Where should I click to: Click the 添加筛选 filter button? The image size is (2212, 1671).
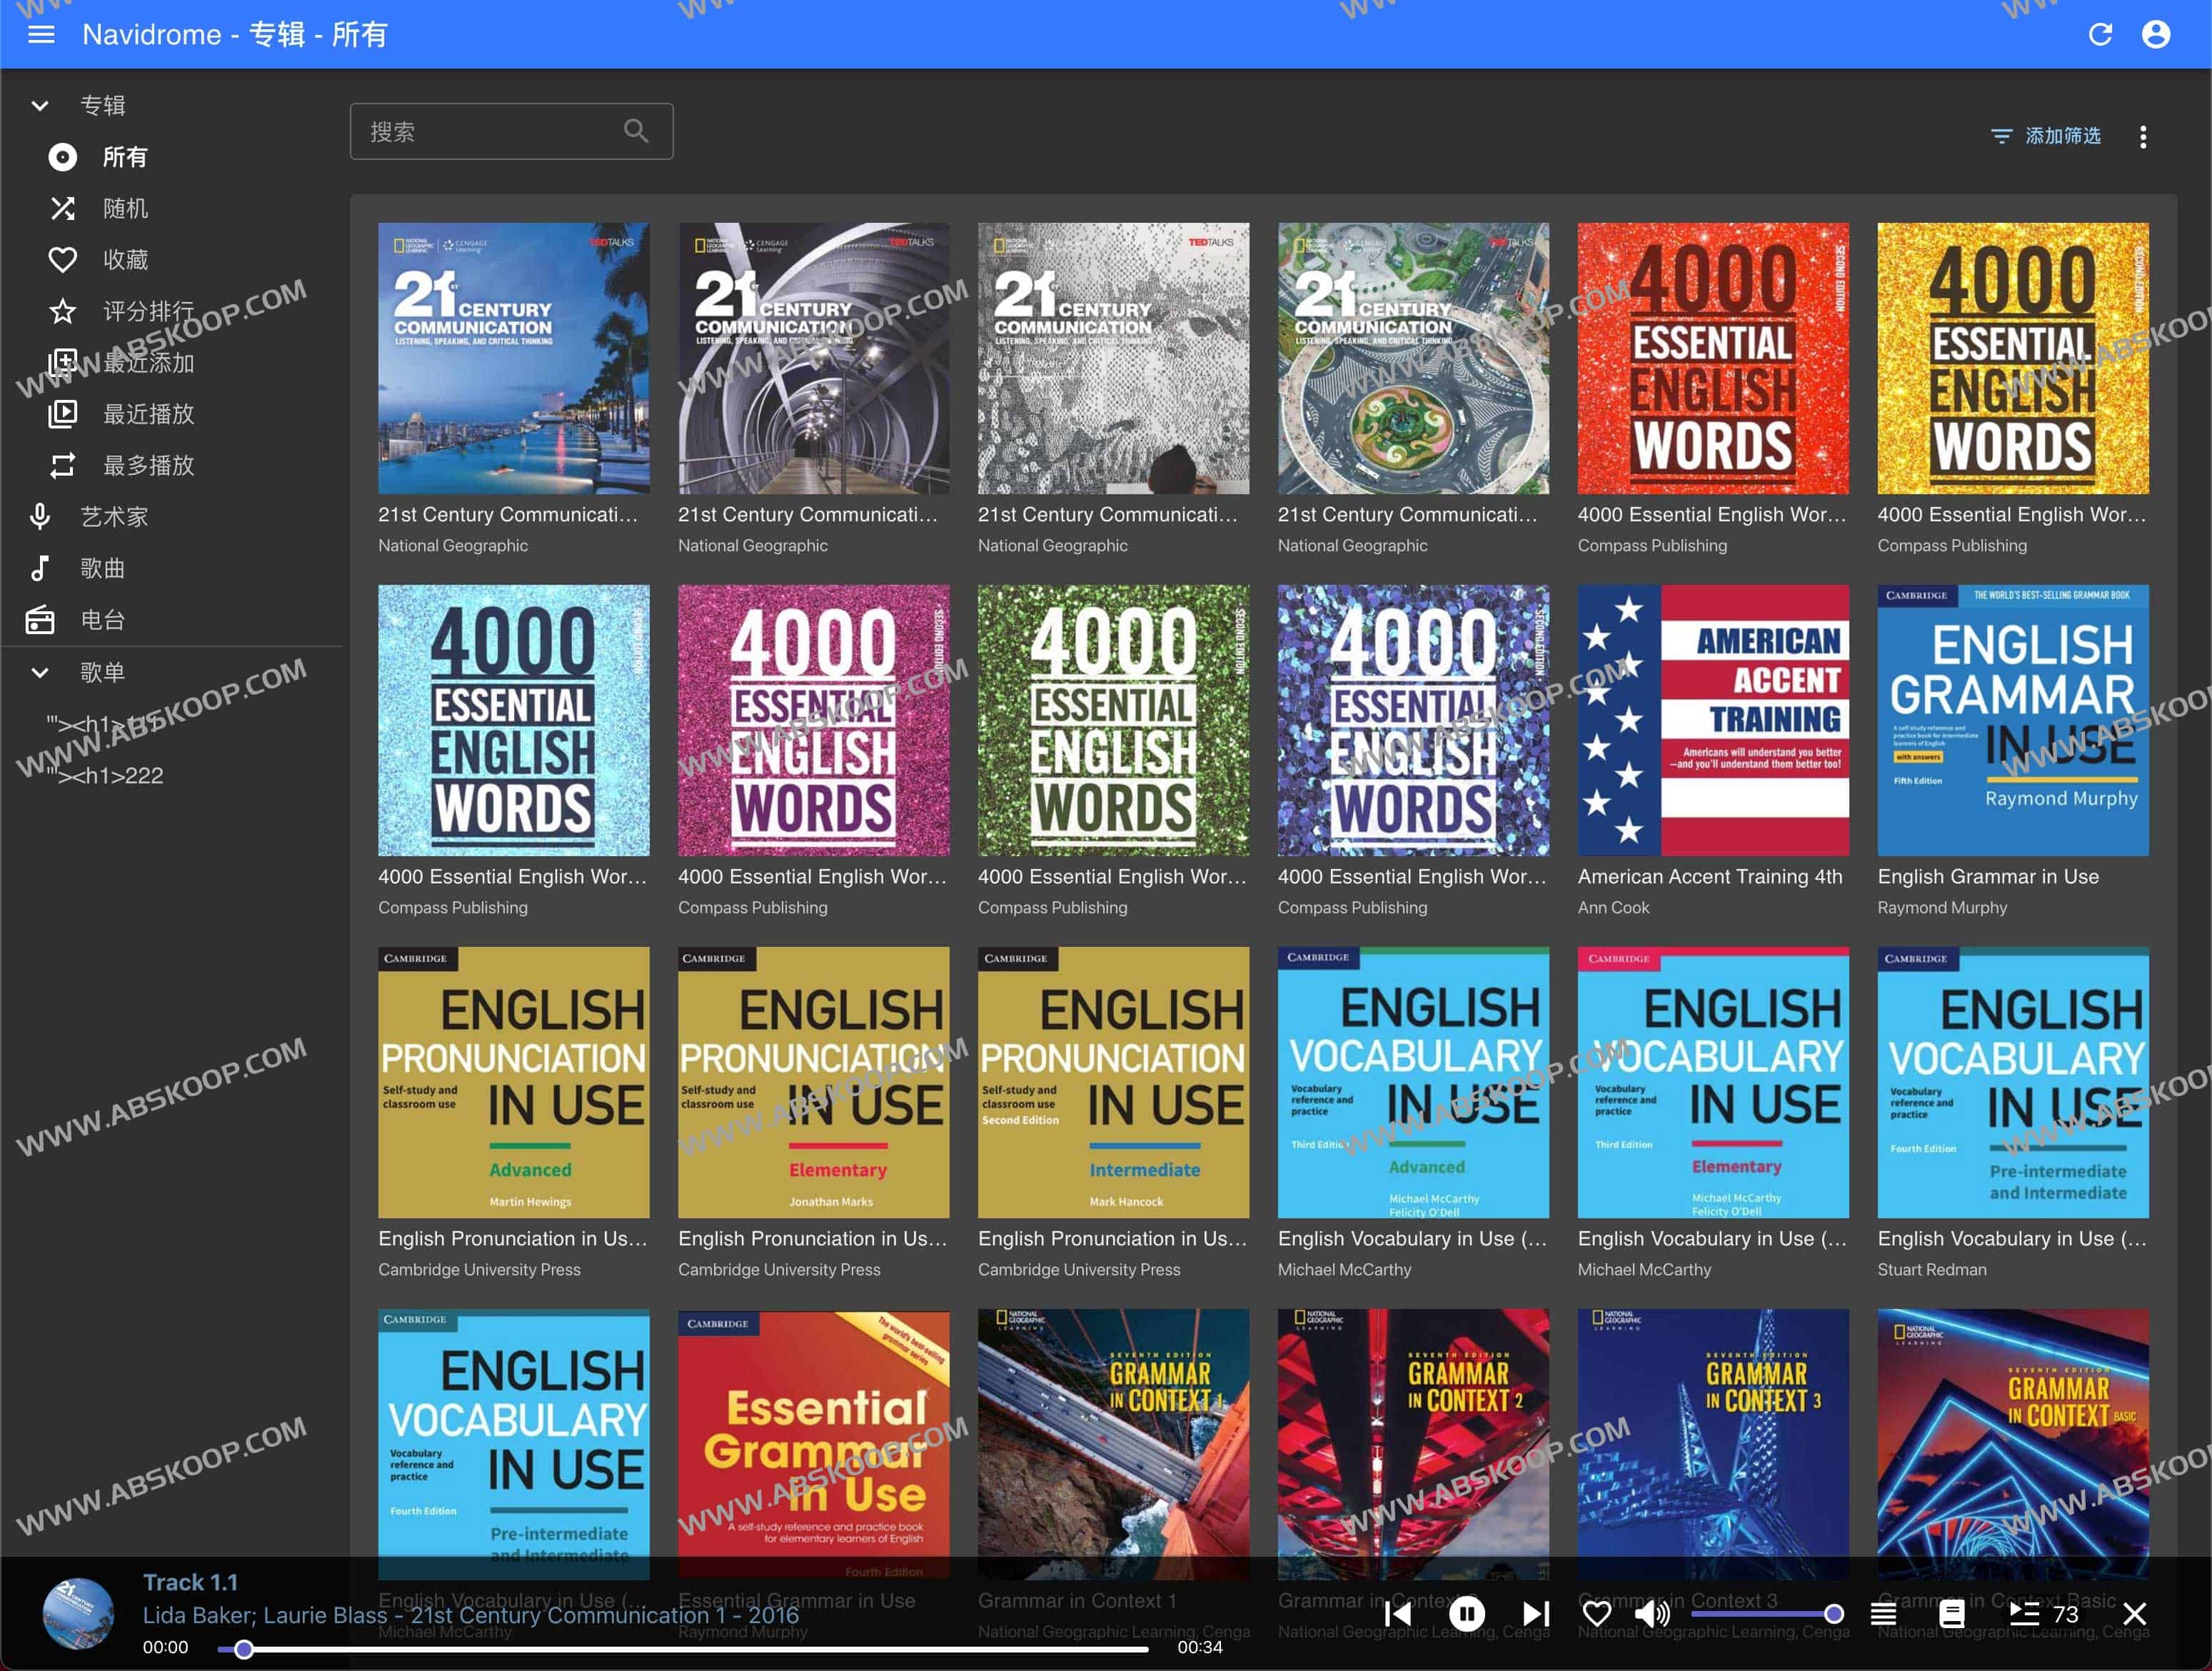(2045, 136)
